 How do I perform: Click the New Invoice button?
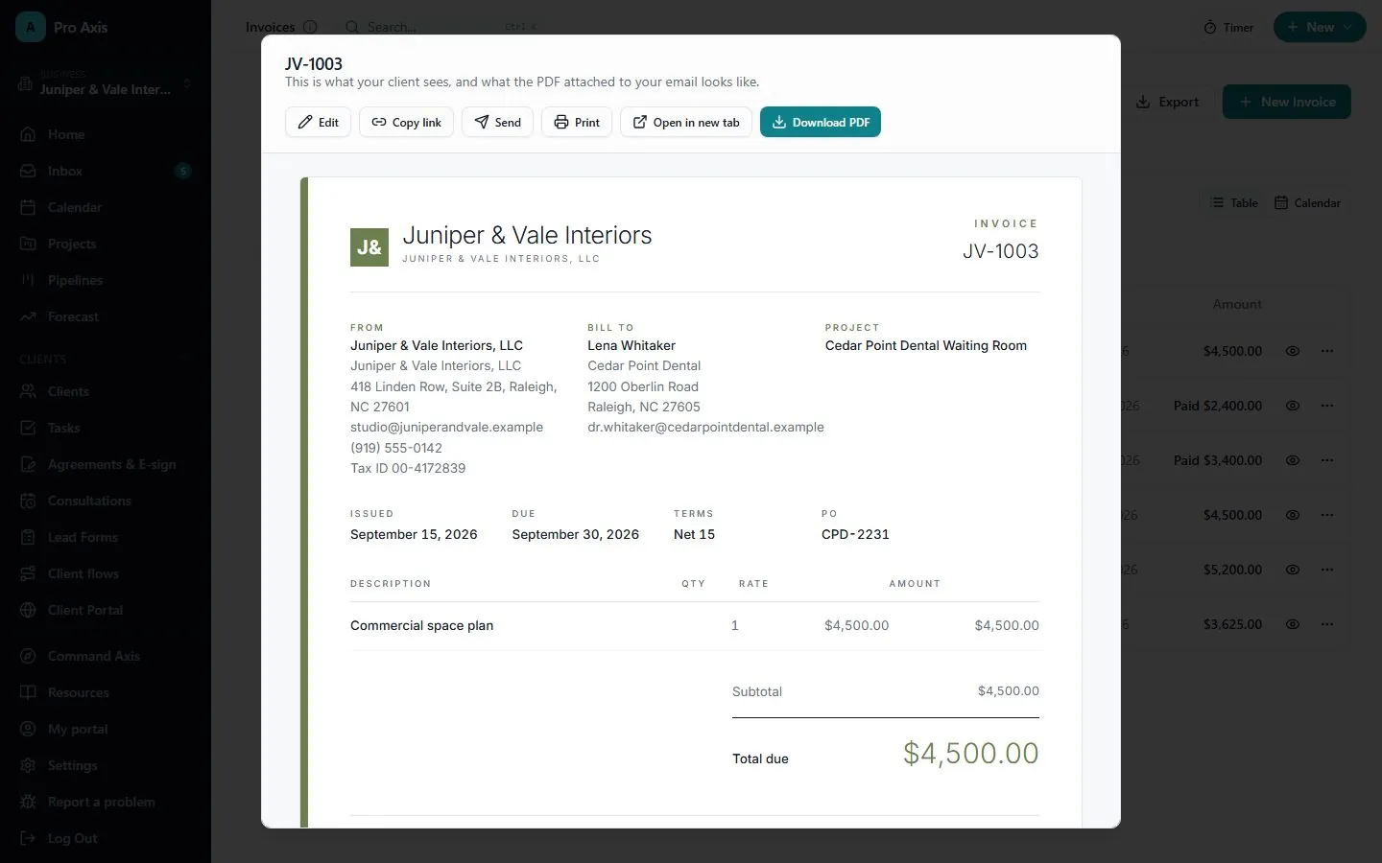(x=1286, y=102)
